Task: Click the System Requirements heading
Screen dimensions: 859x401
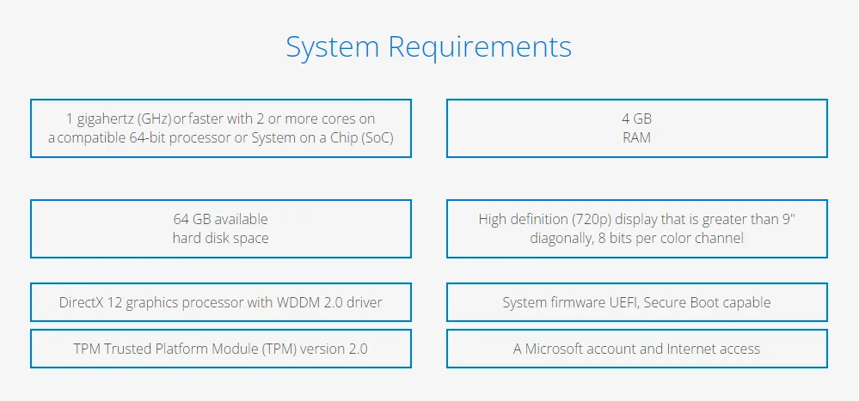Action: coord(429,47)
